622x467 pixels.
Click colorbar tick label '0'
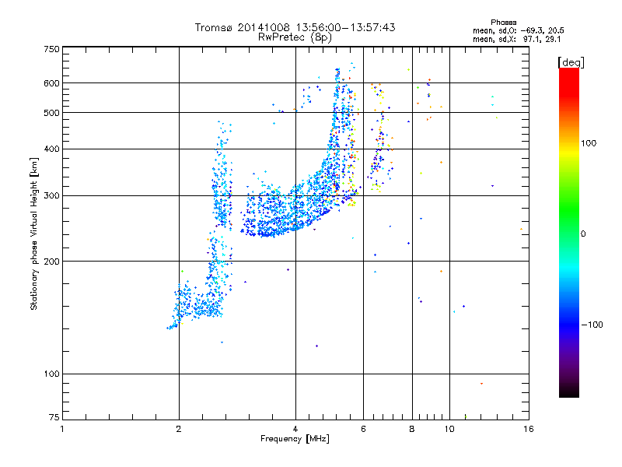pos(583,234)
